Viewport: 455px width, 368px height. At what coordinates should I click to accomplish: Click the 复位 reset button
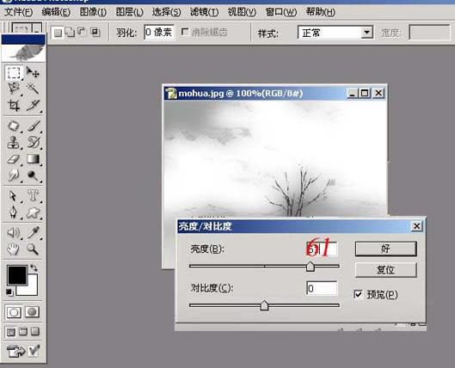tap(386, 270)
